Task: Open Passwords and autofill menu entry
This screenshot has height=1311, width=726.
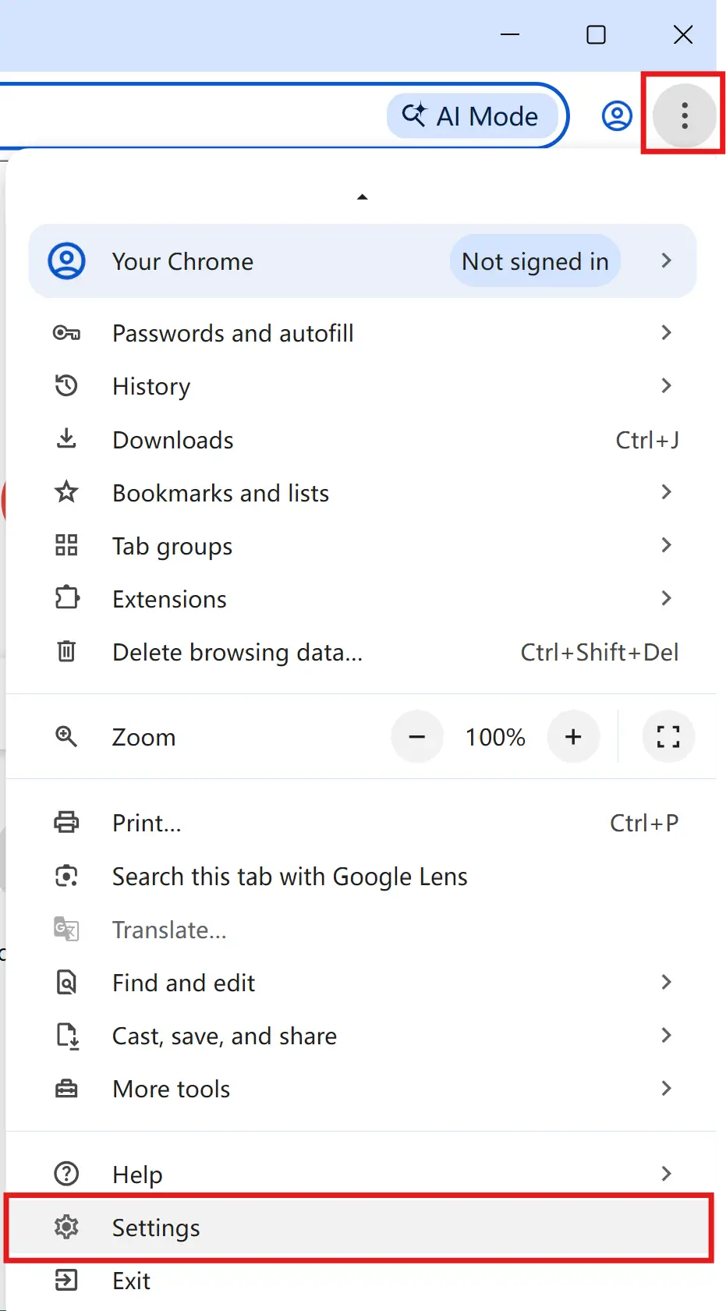Action: [x=362, y=333]
